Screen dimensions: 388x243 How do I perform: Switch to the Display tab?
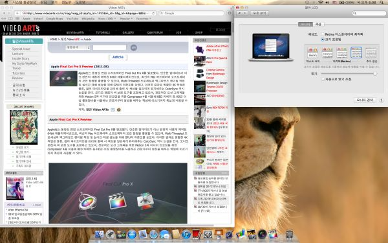click(305, 25)
